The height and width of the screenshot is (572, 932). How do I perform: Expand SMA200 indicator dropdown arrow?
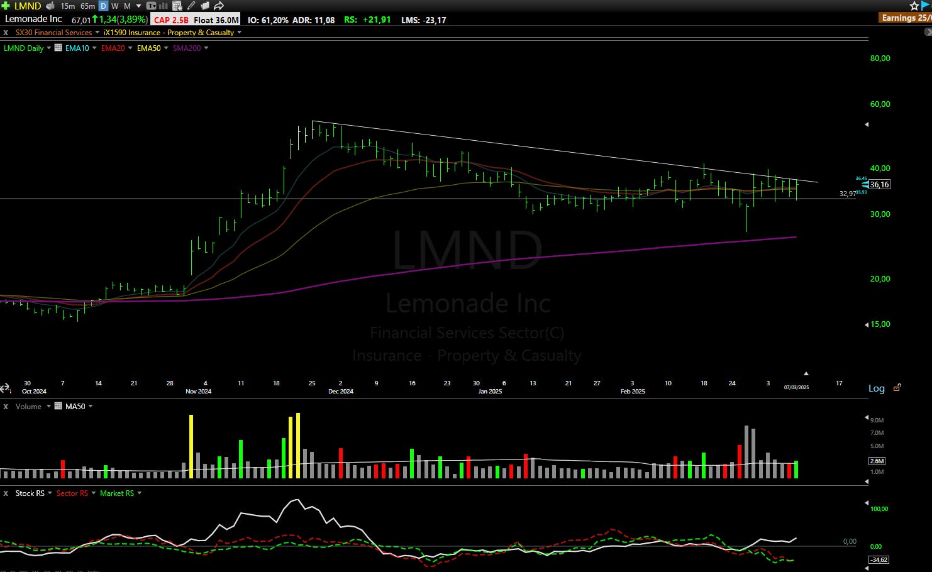(x=206, y=48)
